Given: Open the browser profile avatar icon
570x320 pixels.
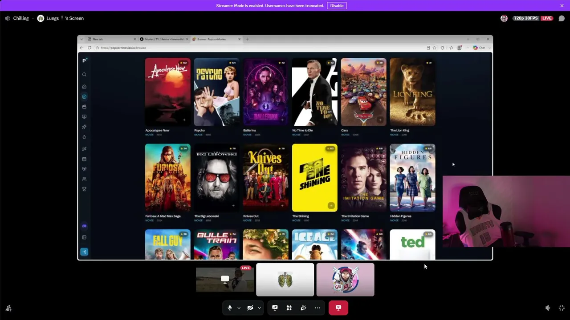Looking at the screenshot, I should [459, 48].
